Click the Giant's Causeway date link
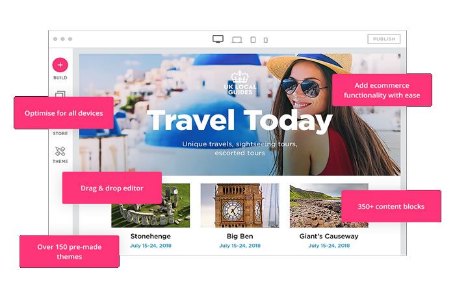 [x=329, y=246]
